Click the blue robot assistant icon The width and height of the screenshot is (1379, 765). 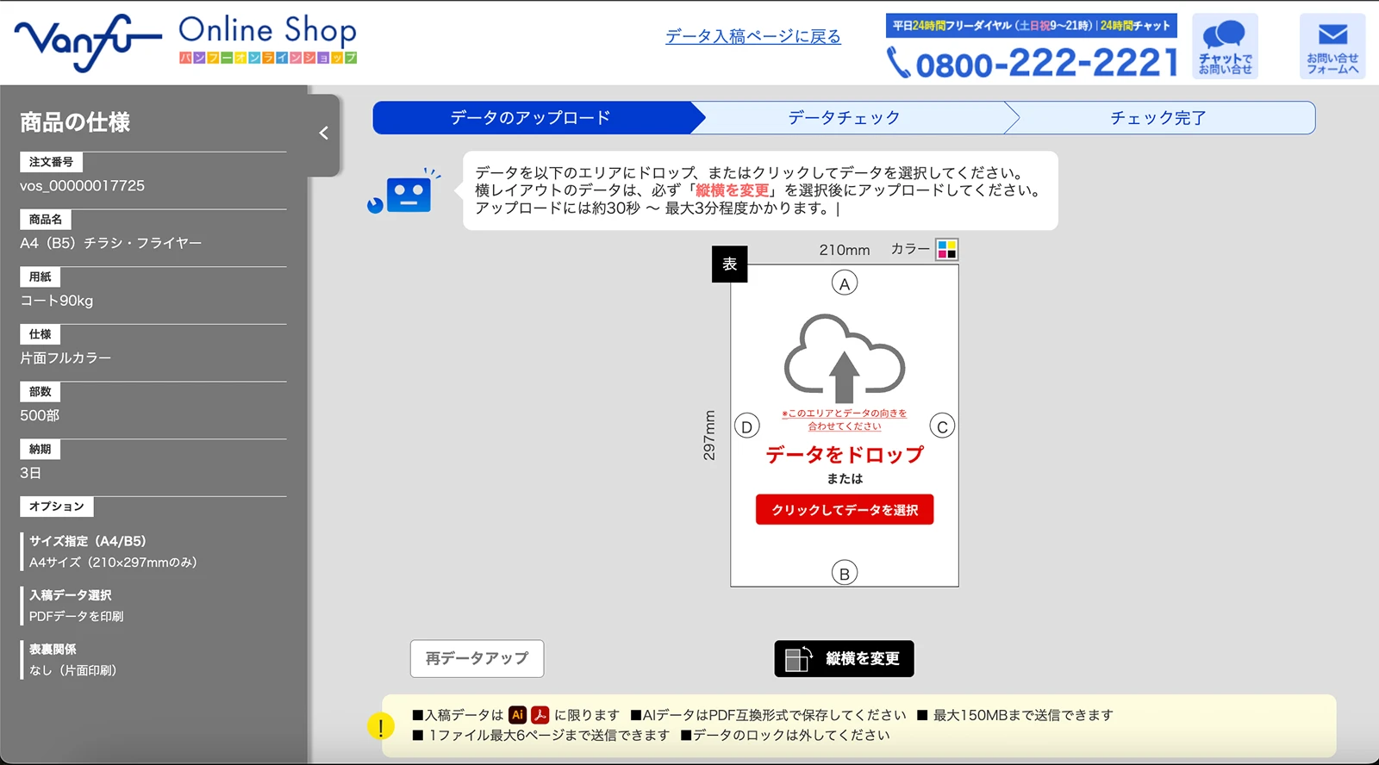coord(402,191)
